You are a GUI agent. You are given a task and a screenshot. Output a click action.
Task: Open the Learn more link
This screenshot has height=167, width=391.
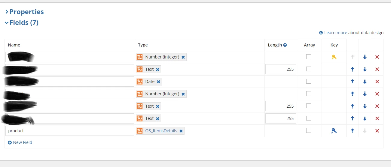pos(335,33)
